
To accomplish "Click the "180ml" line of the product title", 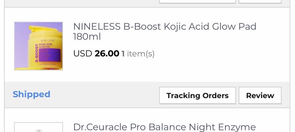I will click(87, 37).
